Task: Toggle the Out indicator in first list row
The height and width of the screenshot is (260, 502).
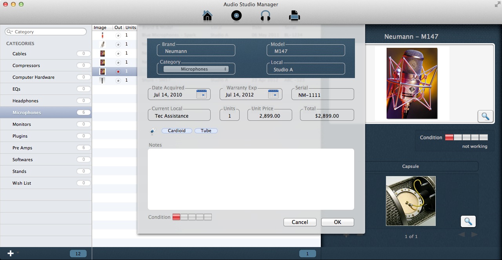Action: pos(118,35)
